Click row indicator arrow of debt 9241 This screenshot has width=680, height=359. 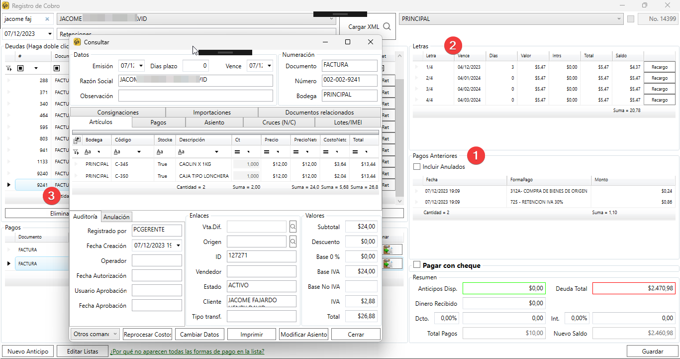(8, 185)
